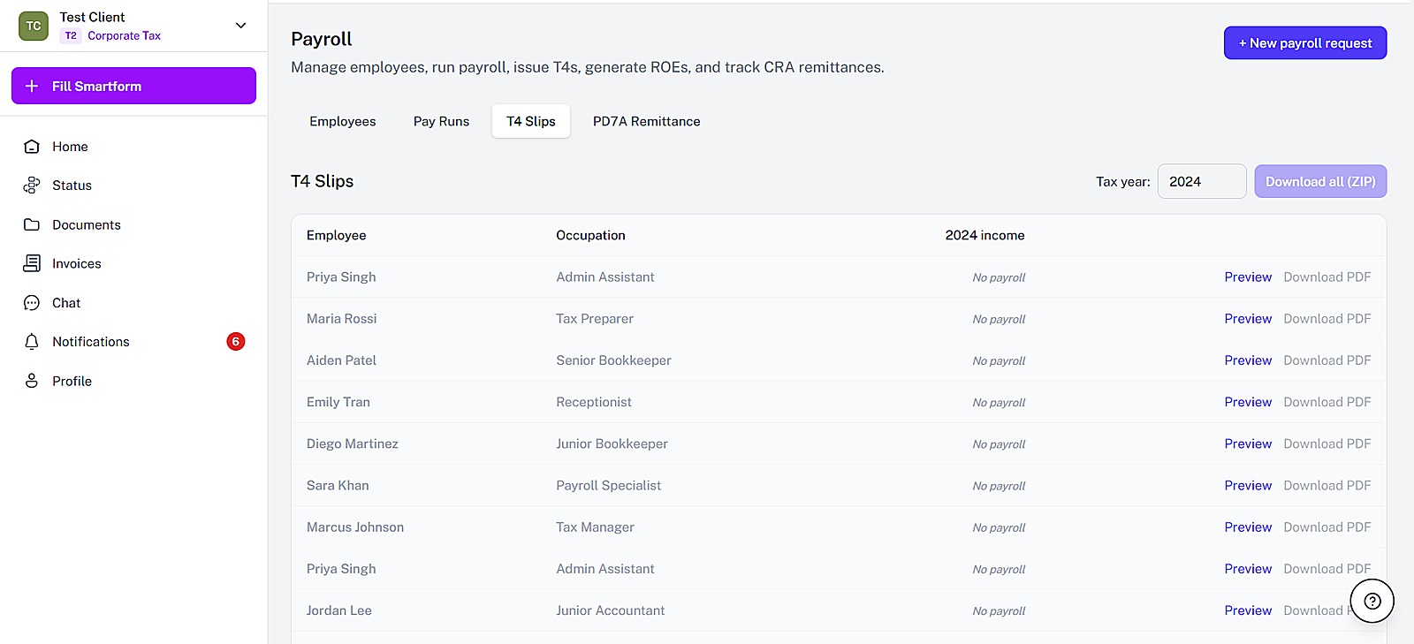Click the TC client avatar
The width and height of the screenshot is (1414, 644).
(34, 26)
